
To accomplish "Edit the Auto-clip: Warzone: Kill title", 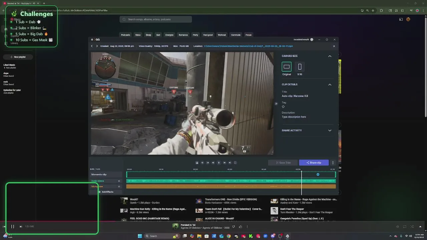I will pos(295,96).
